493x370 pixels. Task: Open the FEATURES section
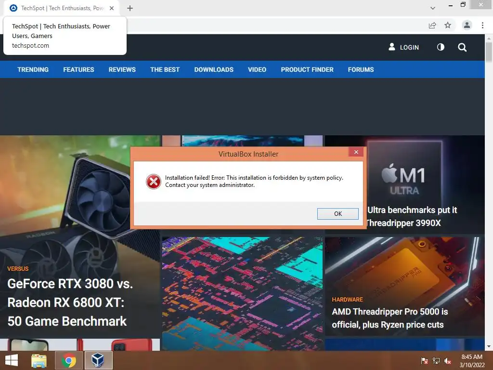(x=78, y=69)
